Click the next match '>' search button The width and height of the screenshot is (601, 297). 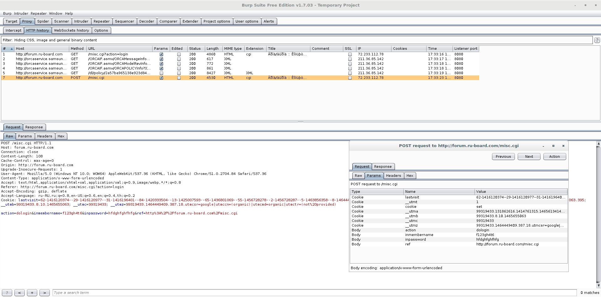(44, 293)
